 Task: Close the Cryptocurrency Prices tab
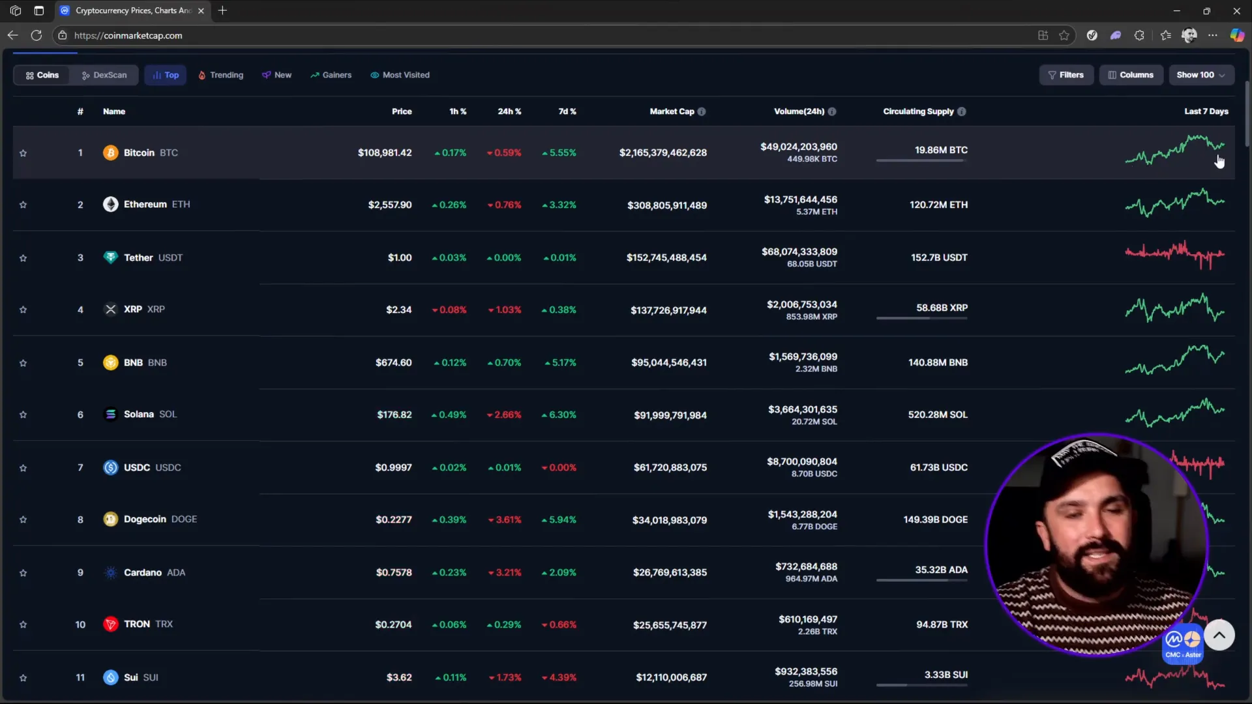point(201,10)
